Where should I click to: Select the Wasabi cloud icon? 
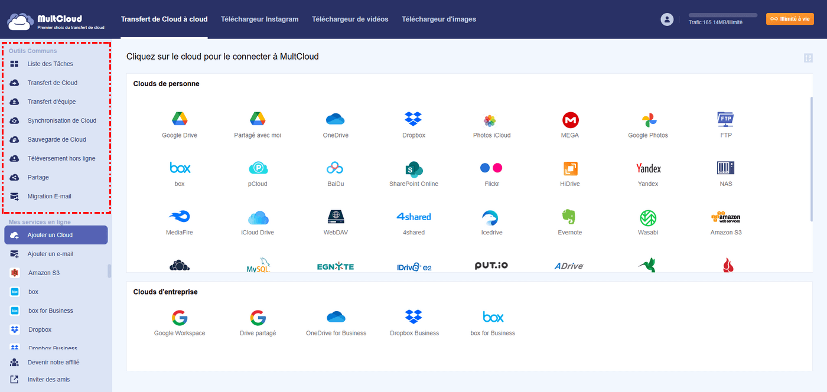(648, 217)
